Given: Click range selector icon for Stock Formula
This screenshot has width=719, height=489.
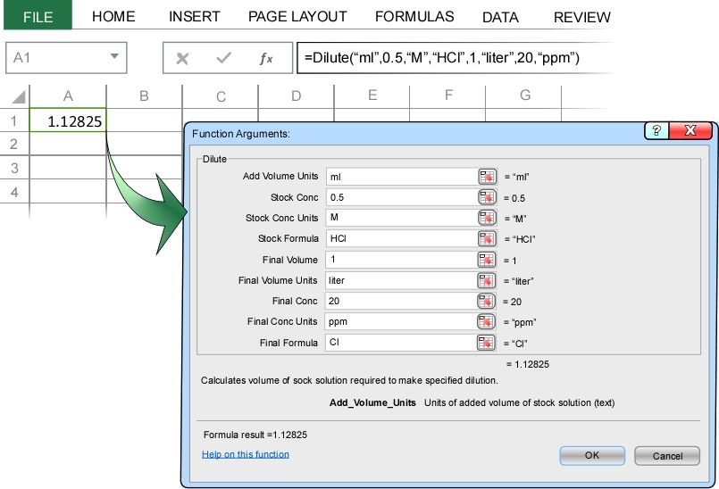Looking at the screenshot, I should 487,238.
